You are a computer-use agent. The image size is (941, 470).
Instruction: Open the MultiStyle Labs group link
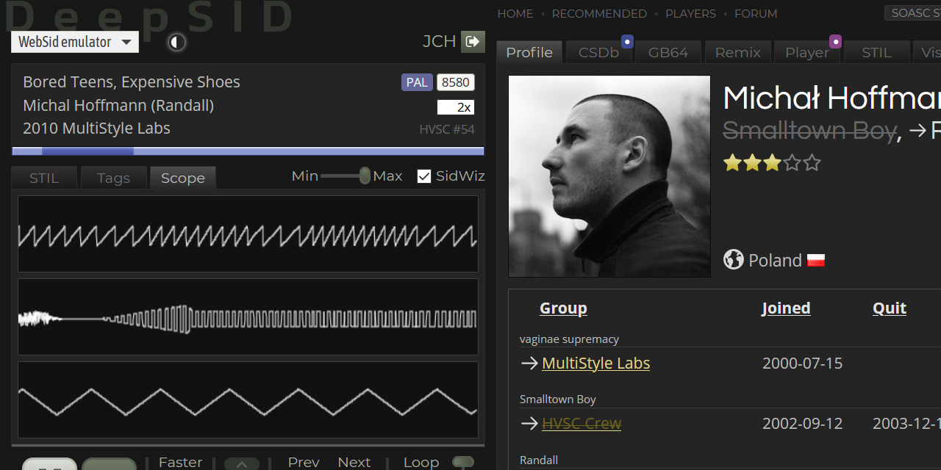click(596, 364)
